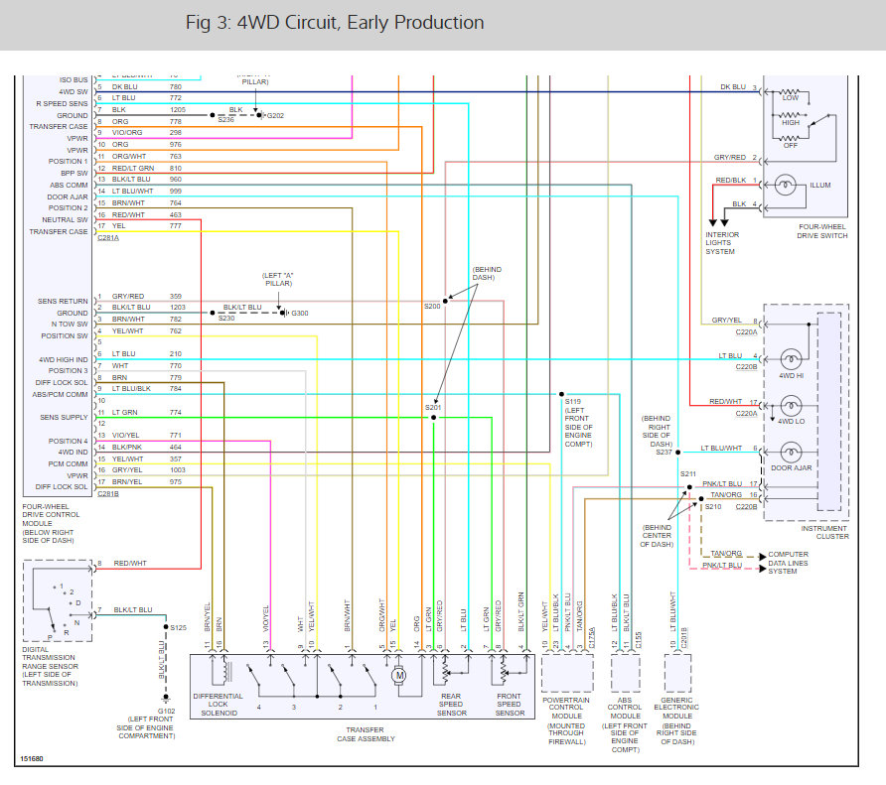Viewport: 886px width, 785px height.
Task: Click the S200 splice dot
Action: [445, 301]
